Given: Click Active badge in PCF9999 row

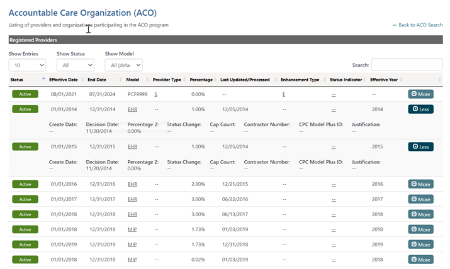Looking at the screenshot, I should (25, 94).
